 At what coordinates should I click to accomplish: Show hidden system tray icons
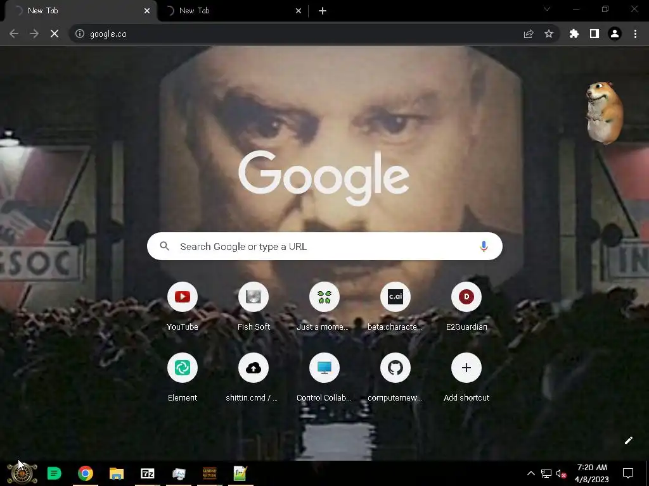click(531, 473)
